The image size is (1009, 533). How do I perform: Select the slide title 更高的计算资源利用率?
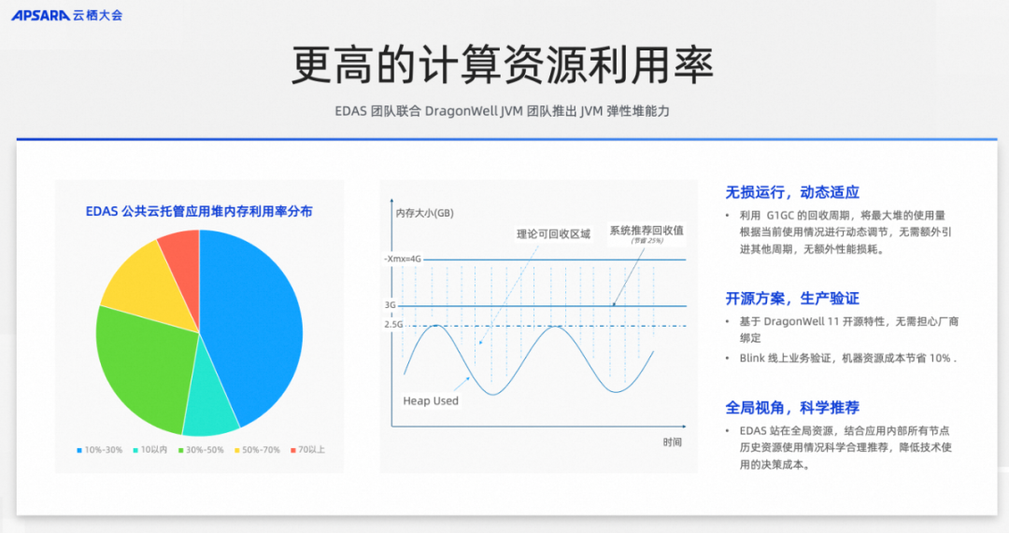503,65
